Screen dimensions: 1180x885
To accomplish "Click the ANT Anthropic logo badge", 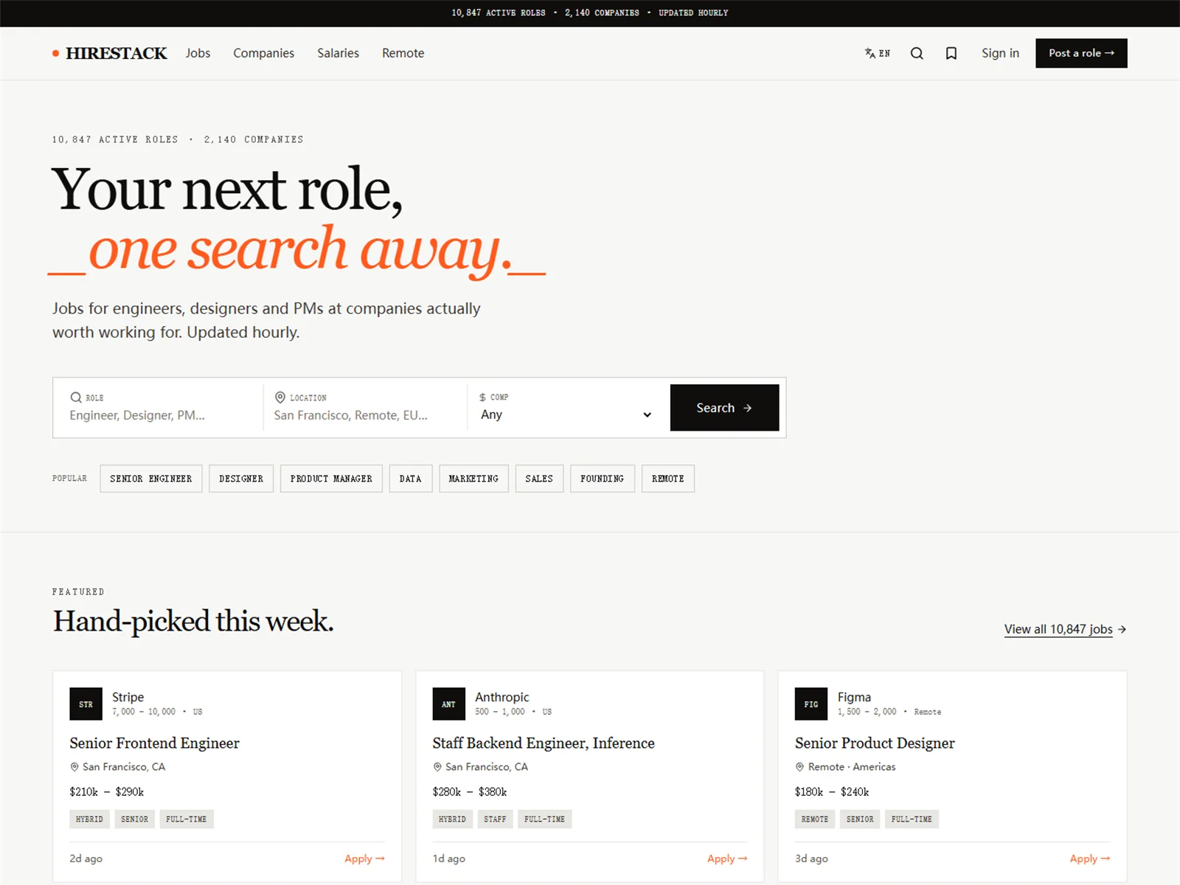I will point(448,704).
